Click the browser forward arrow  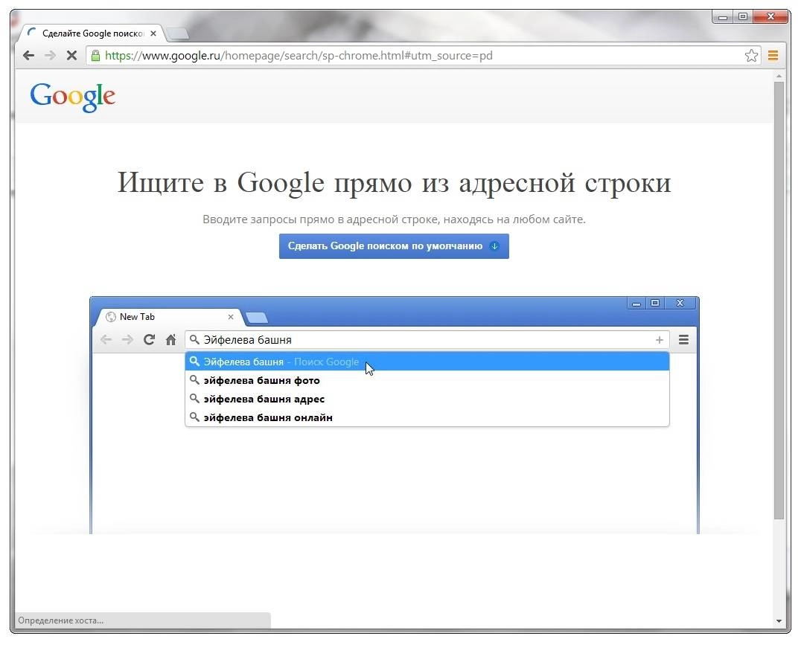click(50, 55)
